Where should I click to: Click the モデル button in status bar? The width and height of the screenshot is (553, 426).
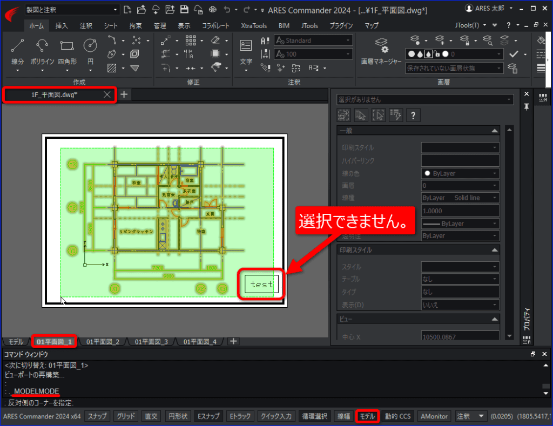(367, 416)
